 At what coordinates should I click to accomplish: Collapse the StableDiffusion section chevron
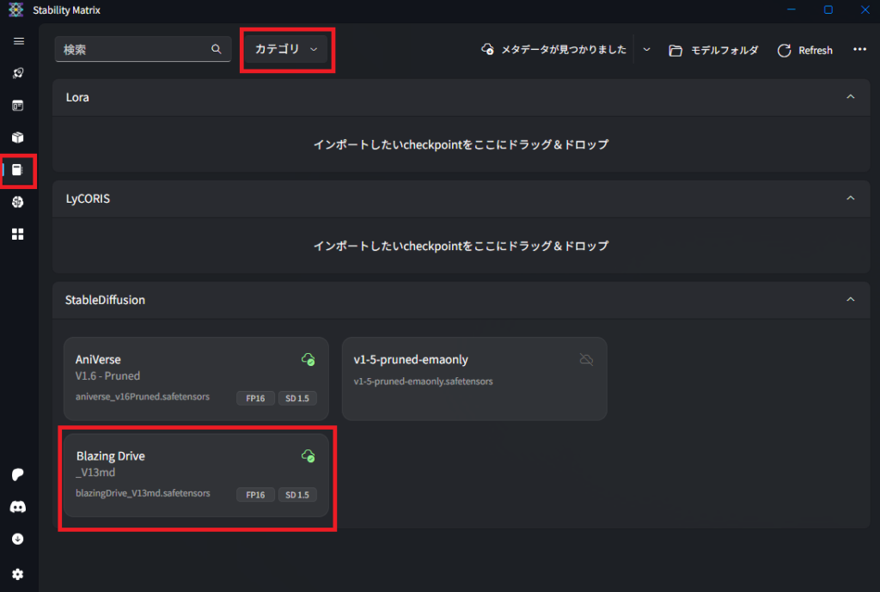(850, 300)
